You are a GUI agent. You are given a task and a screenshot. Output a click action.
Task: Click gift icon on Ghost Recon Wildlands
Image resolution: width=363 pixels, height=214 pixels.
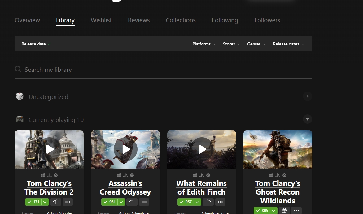284,211
